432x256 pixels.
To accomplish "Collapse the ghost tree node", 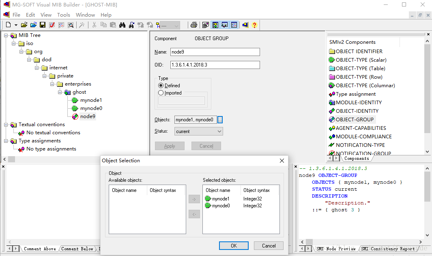I will pos(60,93).
